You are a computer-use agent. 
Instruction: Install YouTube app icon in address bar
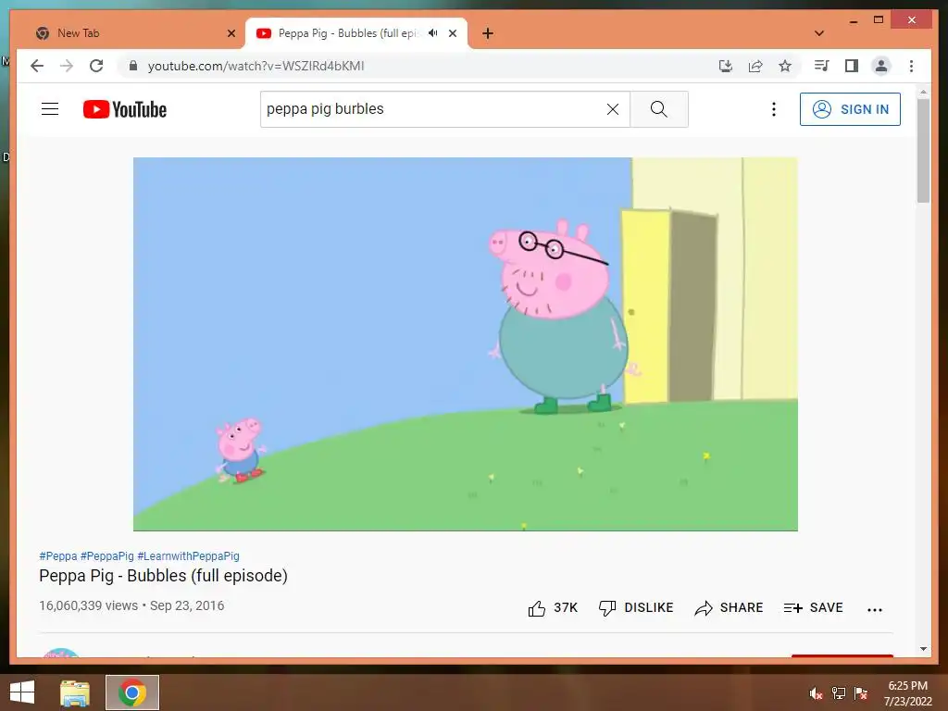click(726, 66)
